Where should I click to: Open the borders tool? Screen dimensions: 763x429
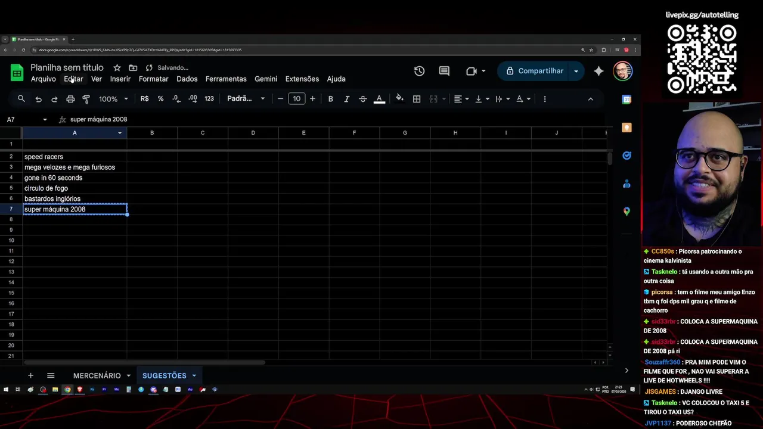[x=417, y=99]
